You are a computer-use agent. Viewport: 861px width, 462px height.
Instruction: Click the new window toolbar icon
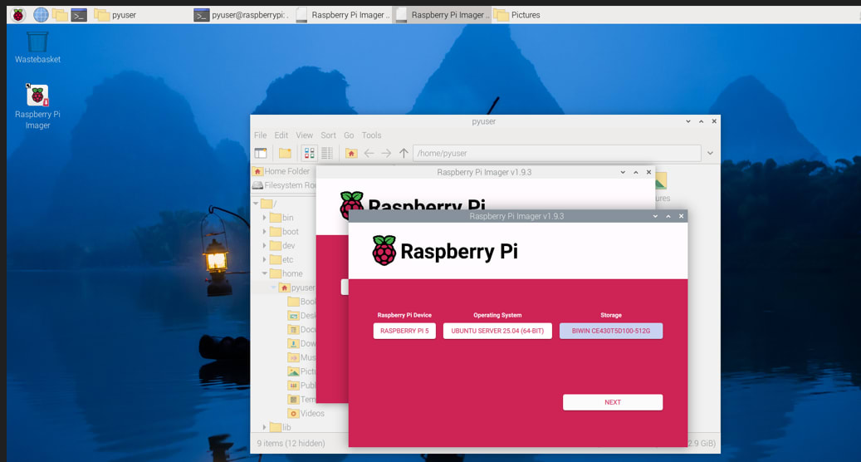pyautogui.click(x=261, y=153)
